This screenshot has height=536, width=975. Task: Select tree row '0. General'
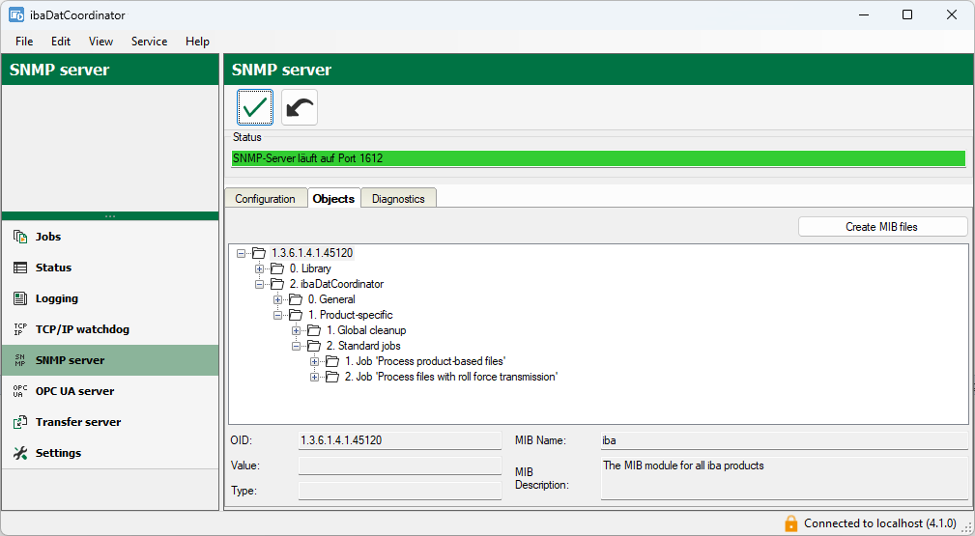(x=331, y=299)
